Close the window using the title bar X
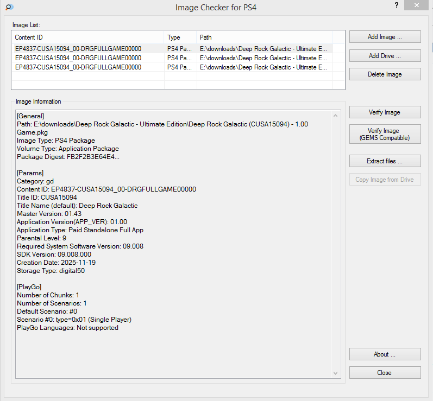This screenshot has height=401, width=433. click(416, 5)
